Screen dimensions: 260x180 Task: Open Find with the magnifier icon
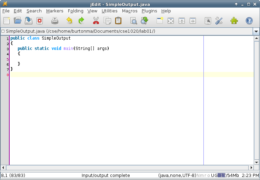tap(134, 21)
